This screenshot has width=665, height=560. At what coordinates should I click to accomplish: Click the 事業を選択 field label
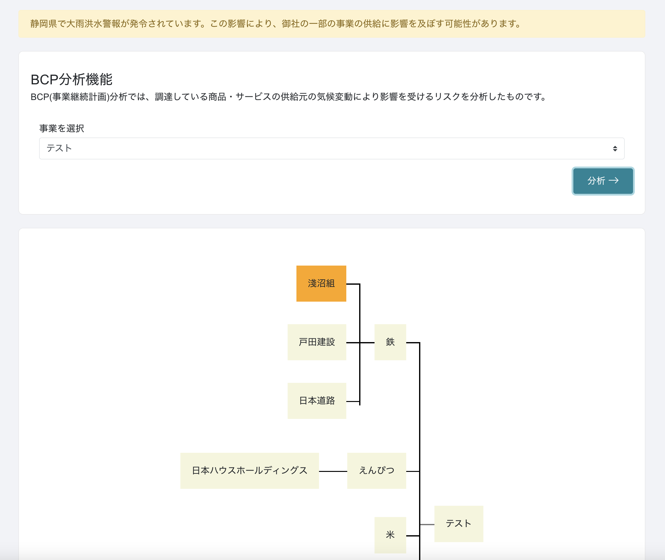click(61, 128)
